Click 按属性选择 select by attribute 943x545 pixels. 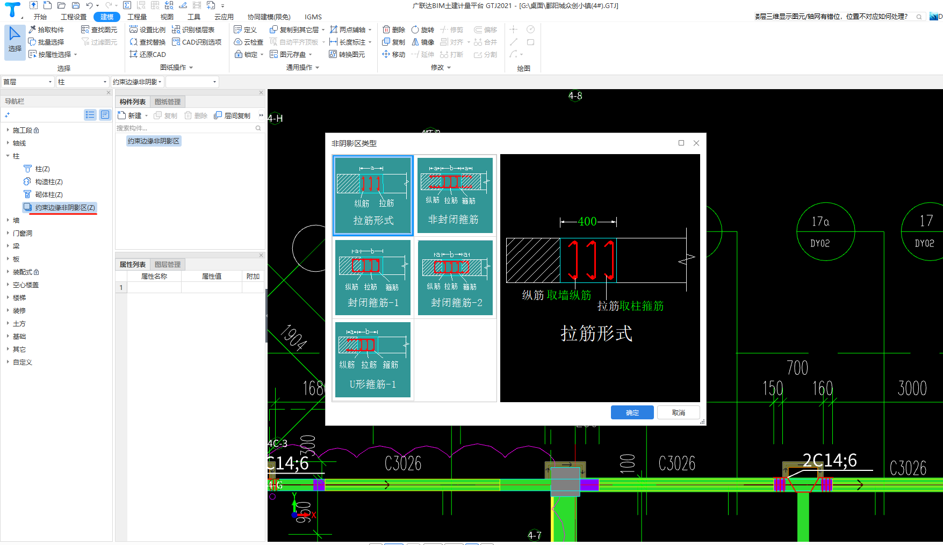(x=53, y=54)
